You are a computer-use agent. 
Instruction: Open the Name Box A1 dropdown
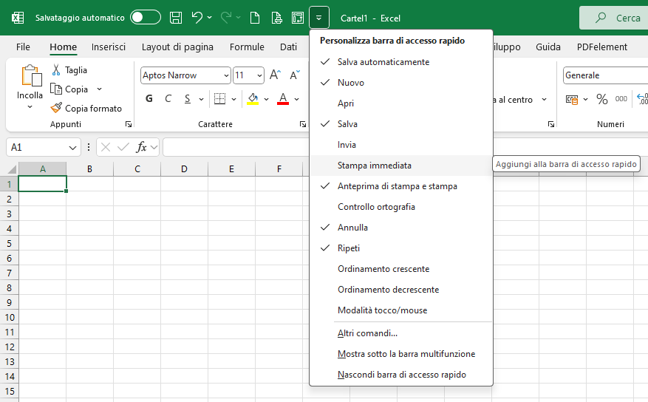point(72,148)
